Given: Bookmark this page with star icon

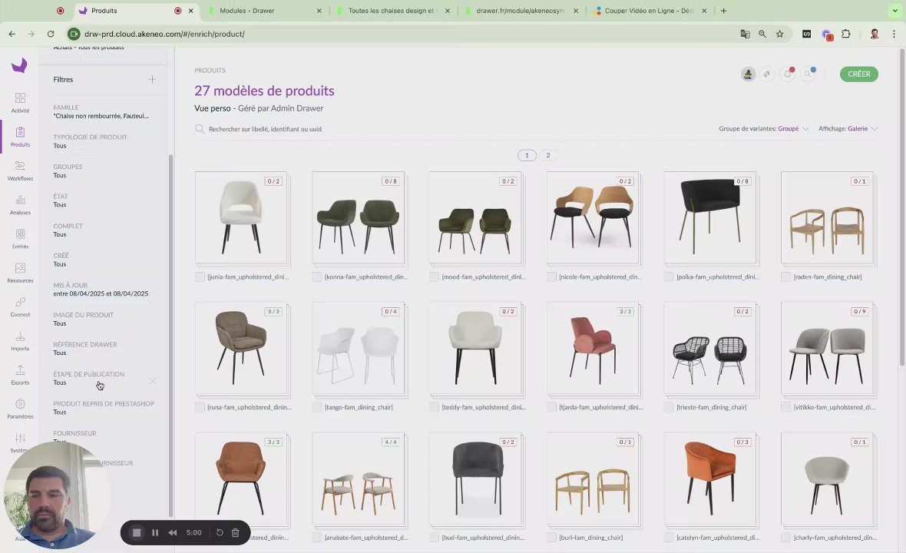Looking at the screenshot, I should (x=780, y=34).
